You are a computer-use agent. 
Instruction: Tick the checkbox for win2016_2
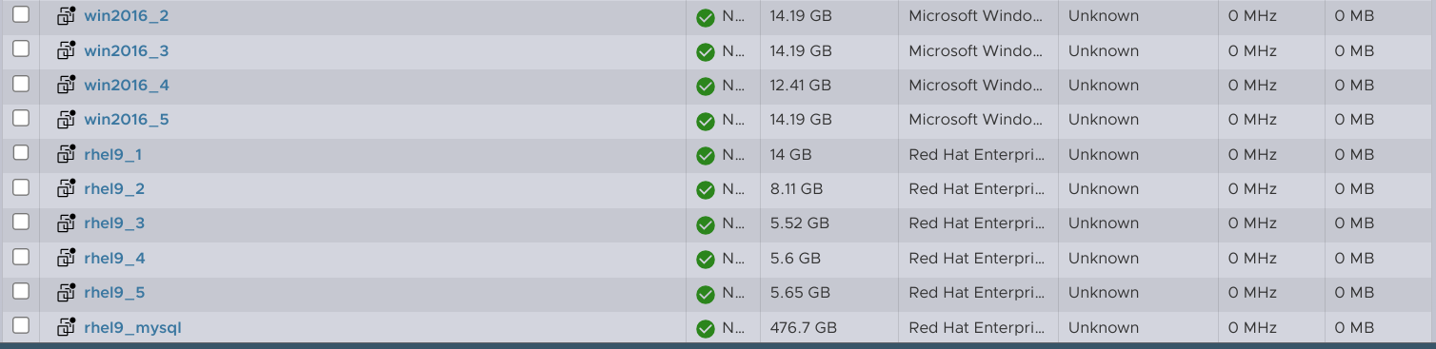tap(21, 14)
